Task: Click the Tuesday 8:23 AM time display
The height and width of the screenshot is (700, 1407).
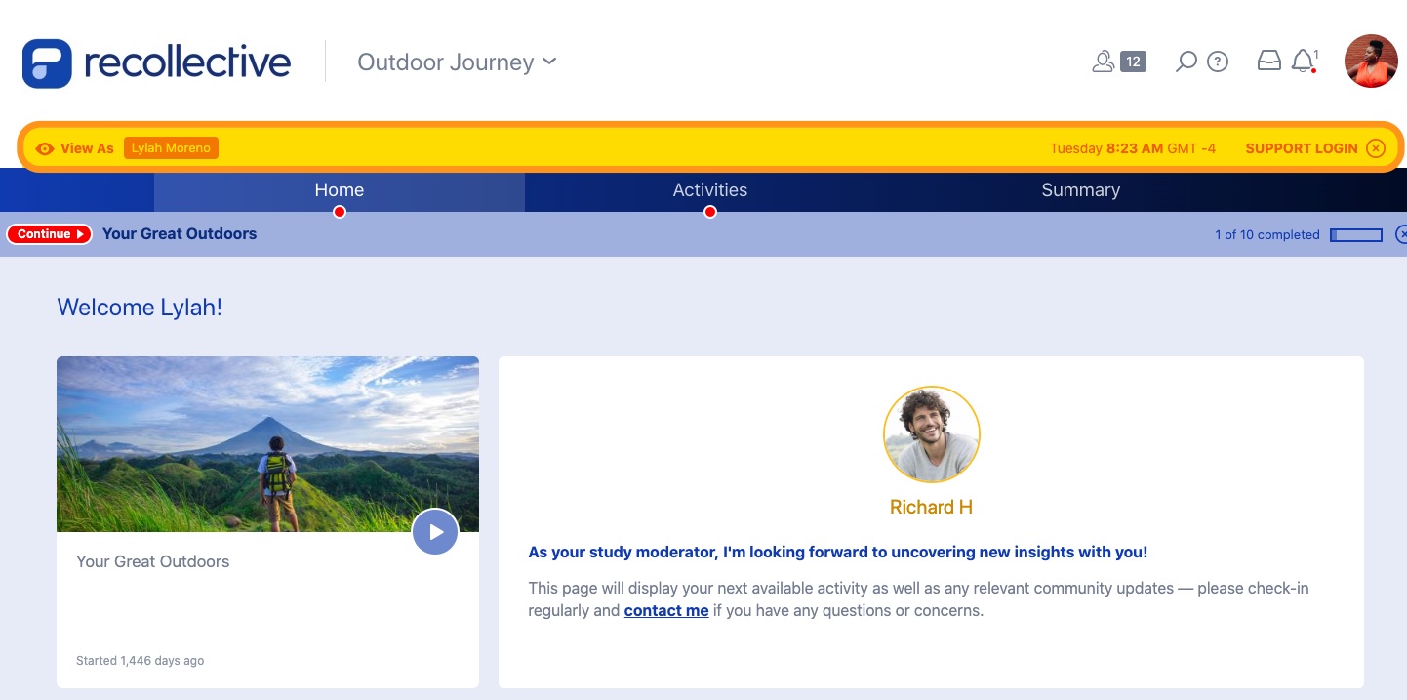Action: point(1133,148)
